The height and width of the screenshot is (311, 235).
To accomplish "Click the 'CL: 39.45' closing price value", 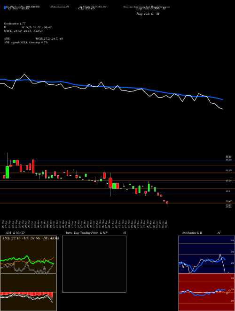I will point(86,9).
